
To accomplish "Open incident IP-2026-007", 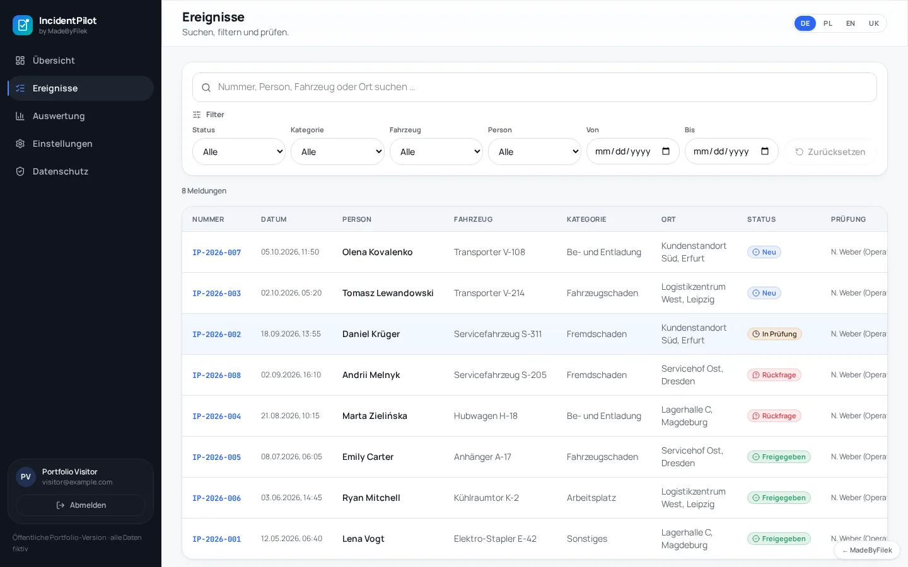I will pos(217,253).
